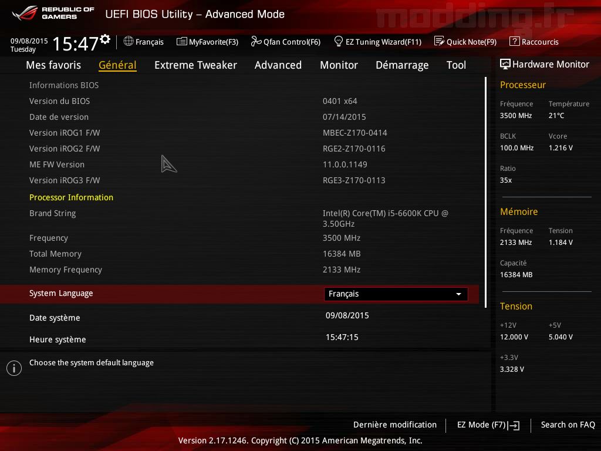This screenshot has height=451, width=601.
Task: Click the Français language button in toolbar
Action: 143,42
